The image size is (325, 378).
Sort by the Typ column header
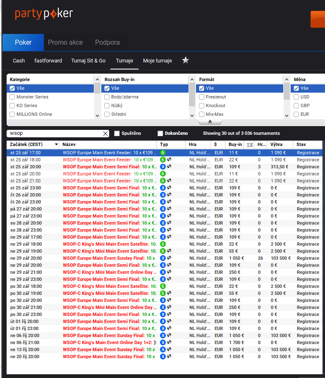click(171, 144)
